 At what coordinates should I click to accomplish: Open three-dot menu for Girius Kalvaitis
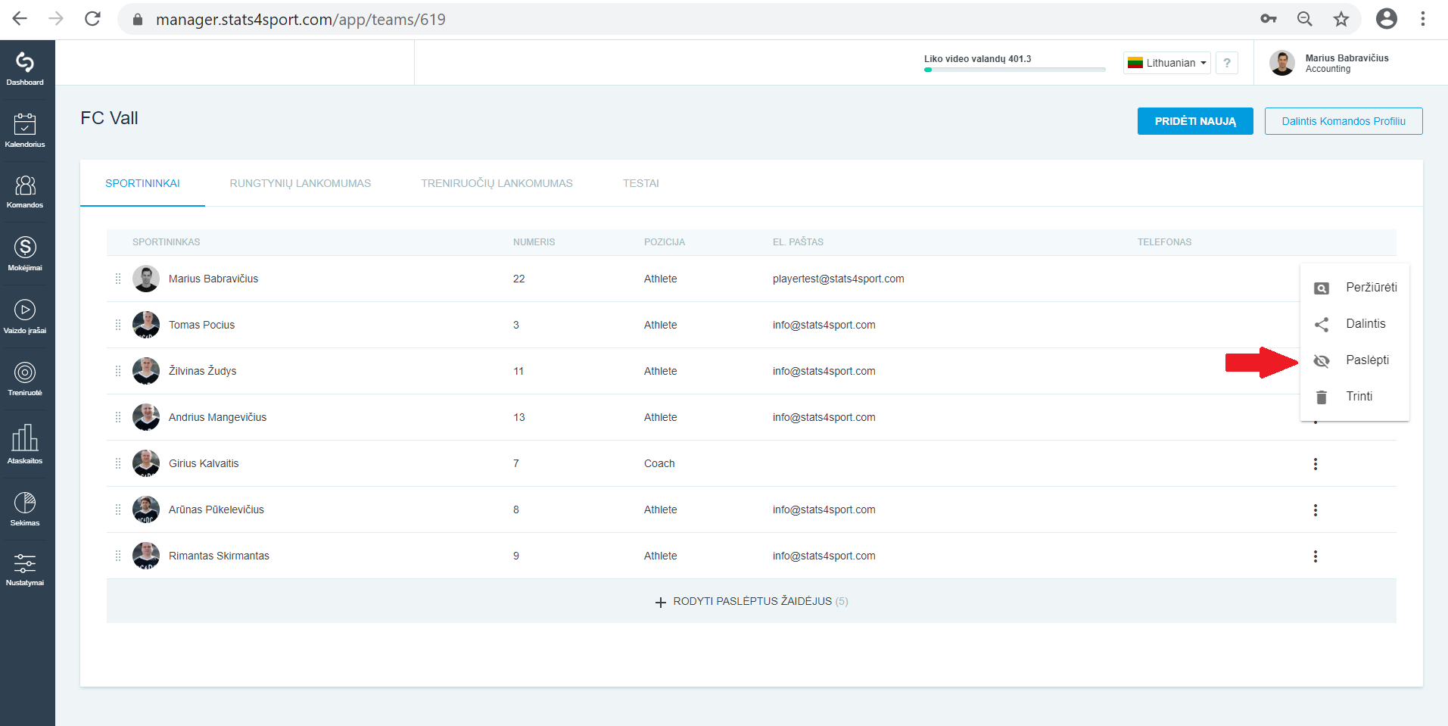point(1316,464)
